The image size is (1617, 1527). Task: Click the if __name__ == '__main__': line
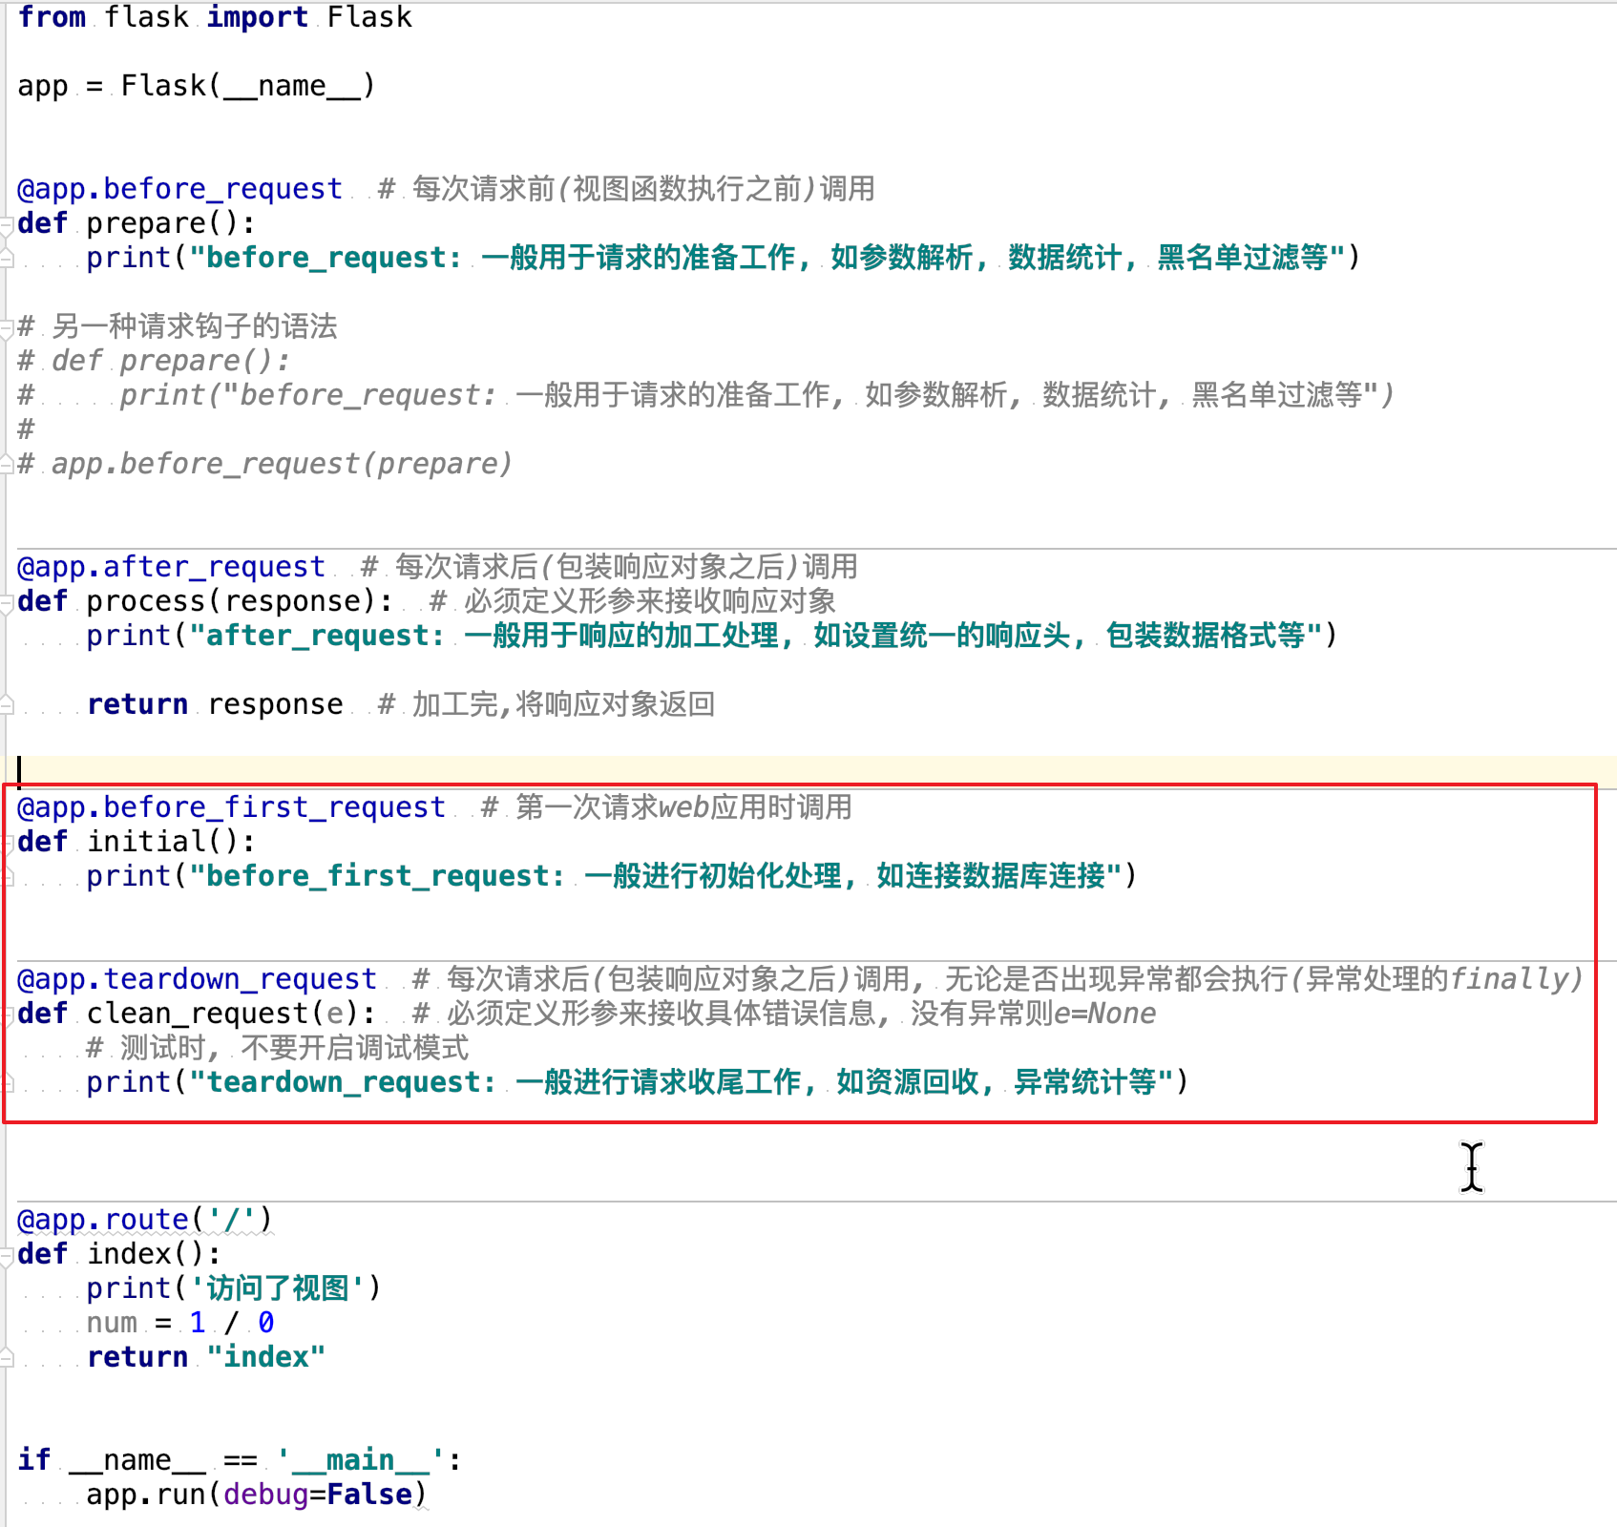(x=240, y=1460)
